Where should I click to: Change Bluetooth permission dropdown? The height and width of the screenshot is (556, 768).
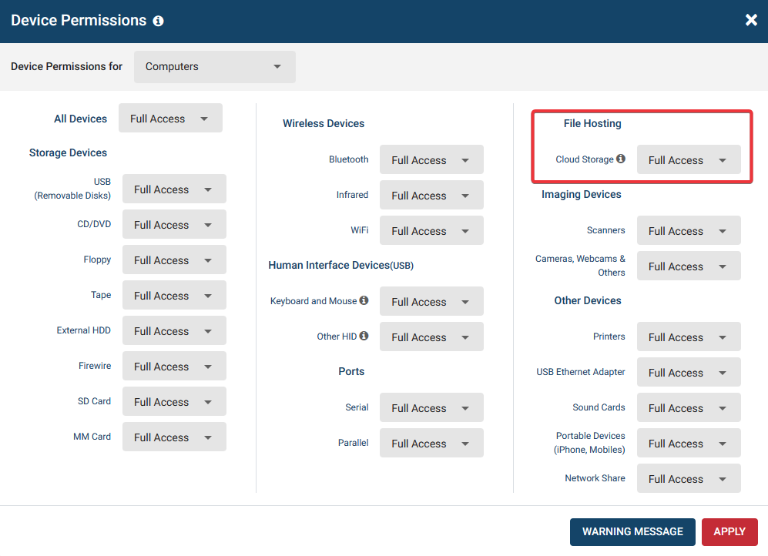431,159
